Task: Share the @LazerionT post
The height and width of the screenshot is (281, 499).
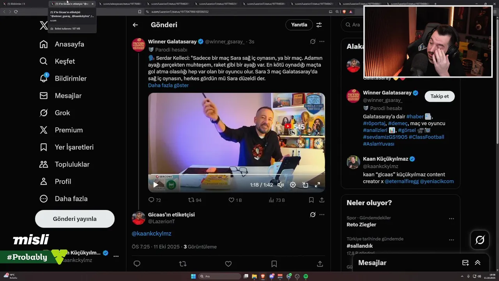Action: [x=320, y=264]
